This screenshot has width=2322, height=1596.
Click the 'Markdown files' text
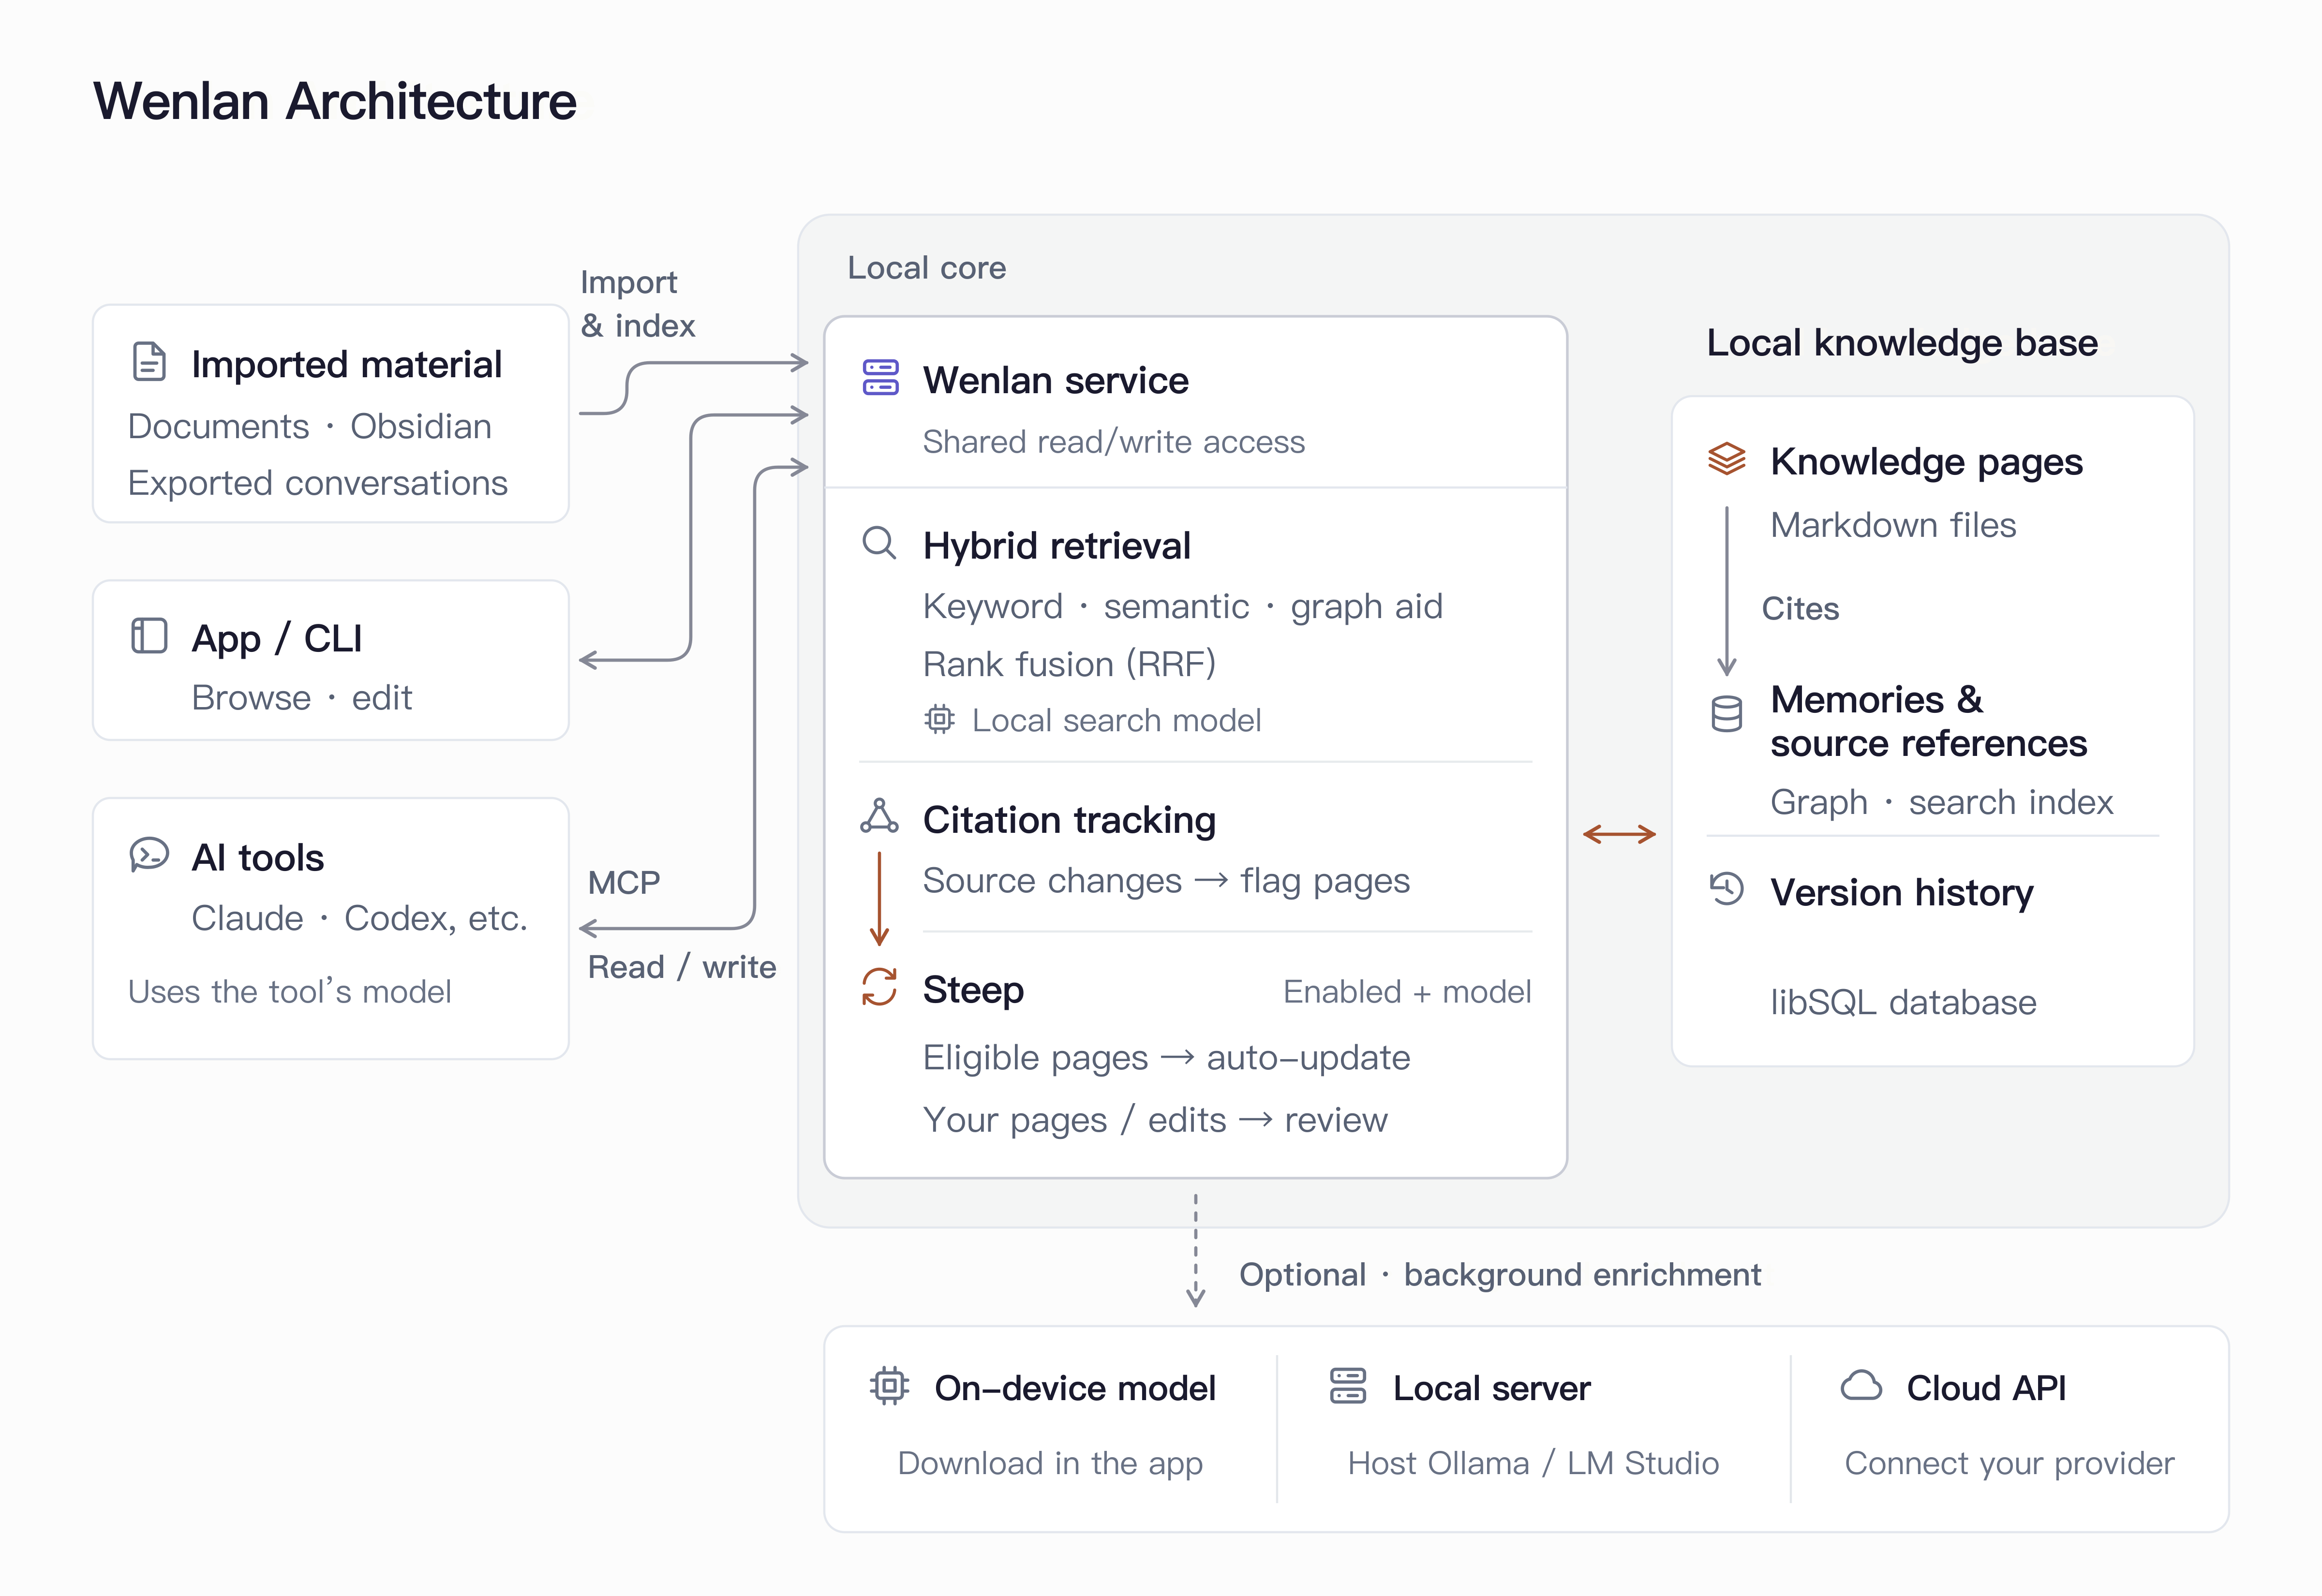pyautogui.click(x=1893, y=525)
